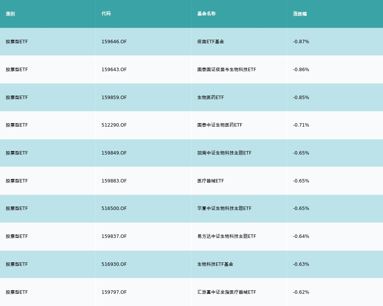This screenshot has height=306, width=383.
Task: Click the -0.65% value for 159849.OF
Action: pyautogui.click(x=301, y=153)
